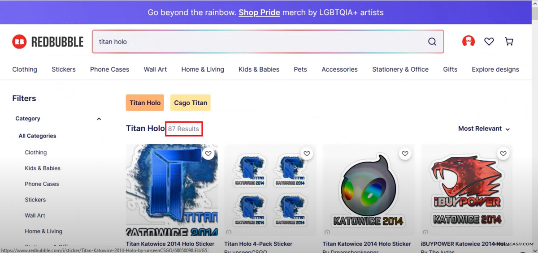Open the user account avatar
The height and width of the screenshot is (253, 538).
pos(469,41)
